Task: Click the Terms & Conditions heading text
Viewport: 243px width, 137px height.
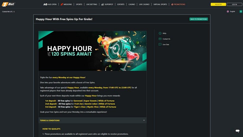Action: [50, 121]
